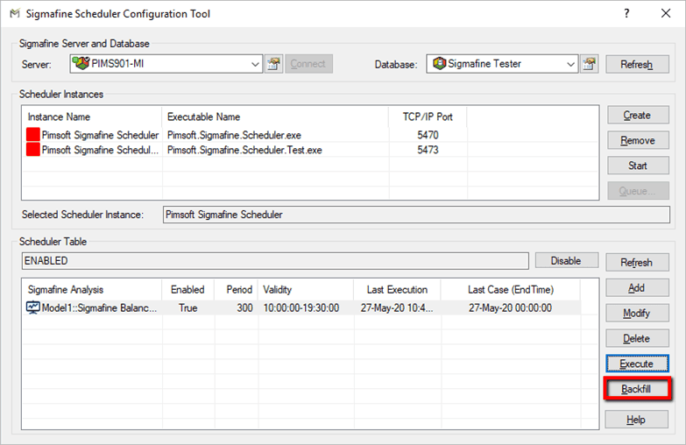
Task: Click the Execute button
Action: tap(637, 364)
